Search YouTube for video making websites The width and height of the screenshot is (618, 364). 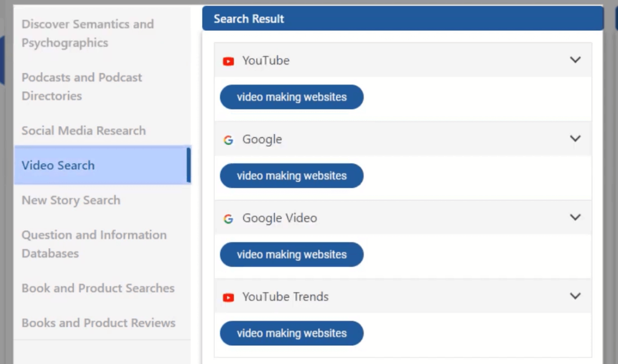[x=291, y=97]
